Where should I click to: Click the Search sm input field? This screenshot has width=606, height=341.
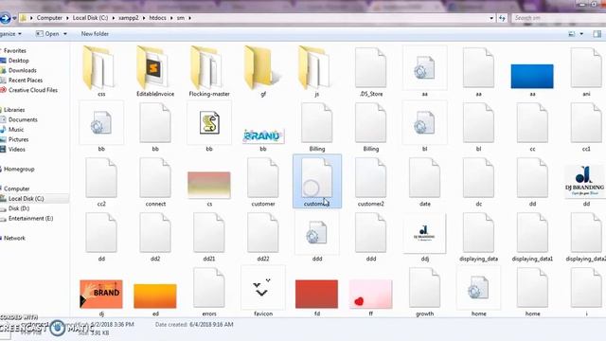coord(559,18)
